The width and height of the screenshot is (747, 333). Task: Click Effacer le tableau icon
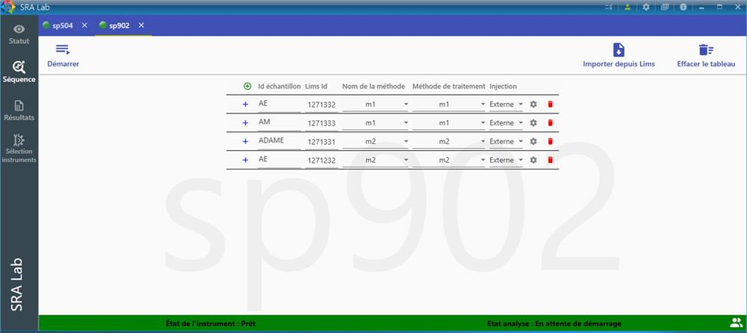click(x=705, y=50)
